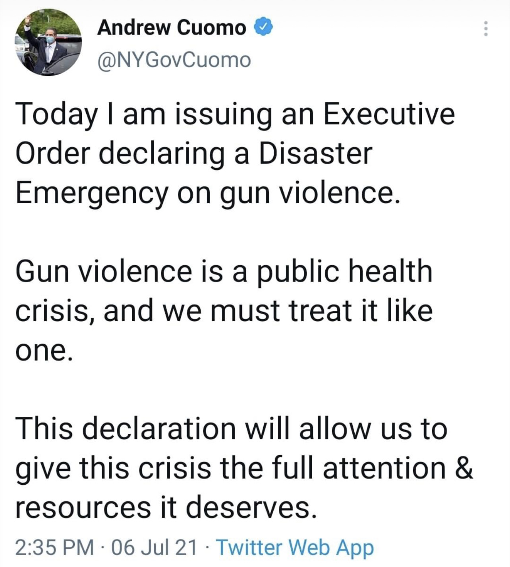Open Andrew Cuomo's round profile photo
This screenshot has height=567, width=510.
(x=48, y=43)
